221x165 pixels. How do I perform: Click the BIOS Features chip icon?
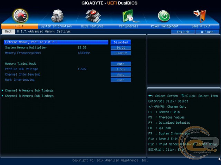click(93, 16)
